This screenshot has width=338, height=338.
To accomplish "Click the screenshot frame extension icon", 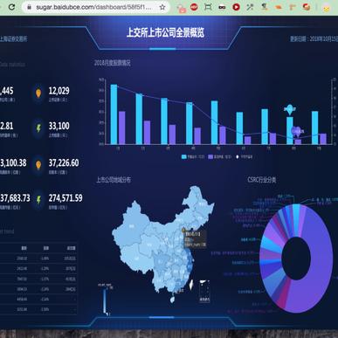I will [x=208, y=7].
